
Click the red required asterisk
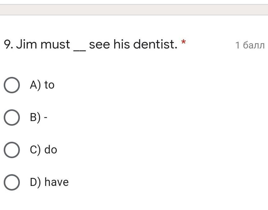(x=184, y=43)
